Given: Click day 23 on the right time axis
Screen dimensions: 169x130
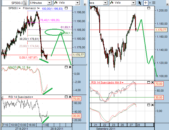Looking at the screenshot, I should tap(114, 125).
